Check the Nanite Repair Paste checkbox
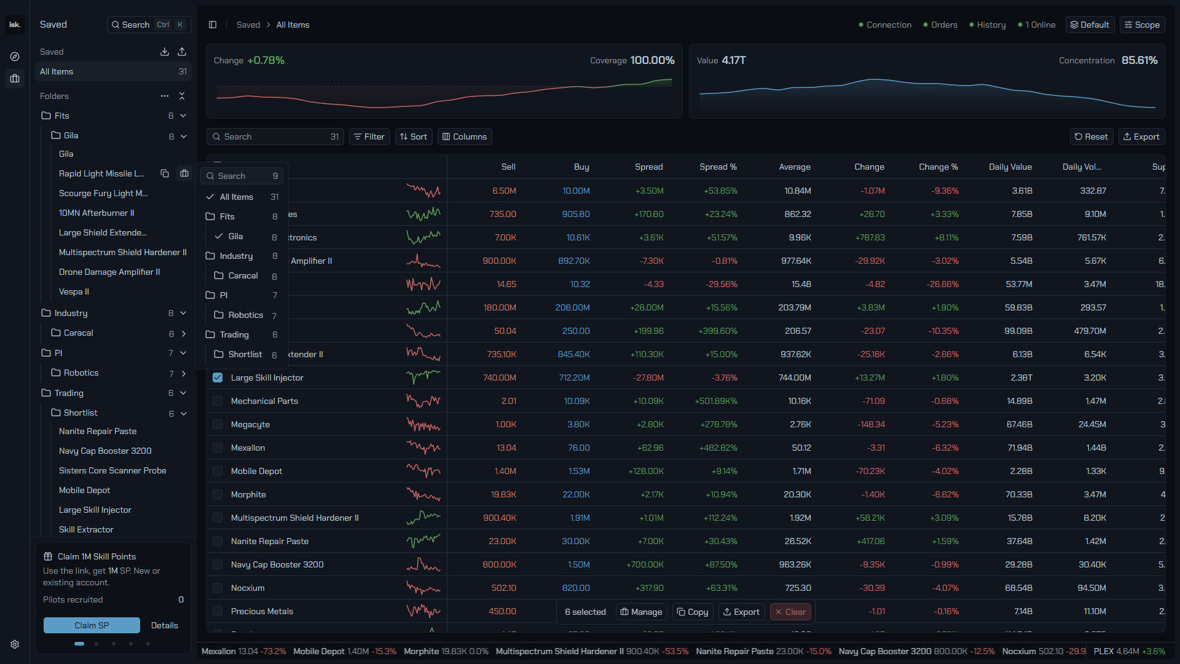1180x664 pixels. [218, 541]
